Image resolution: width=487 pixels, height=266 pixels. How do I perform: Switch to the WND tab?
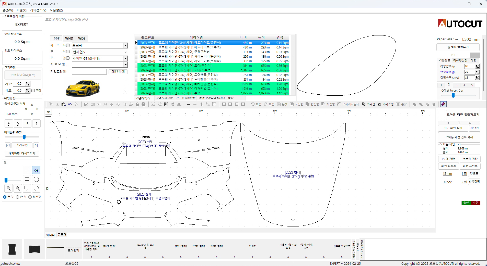69,39
